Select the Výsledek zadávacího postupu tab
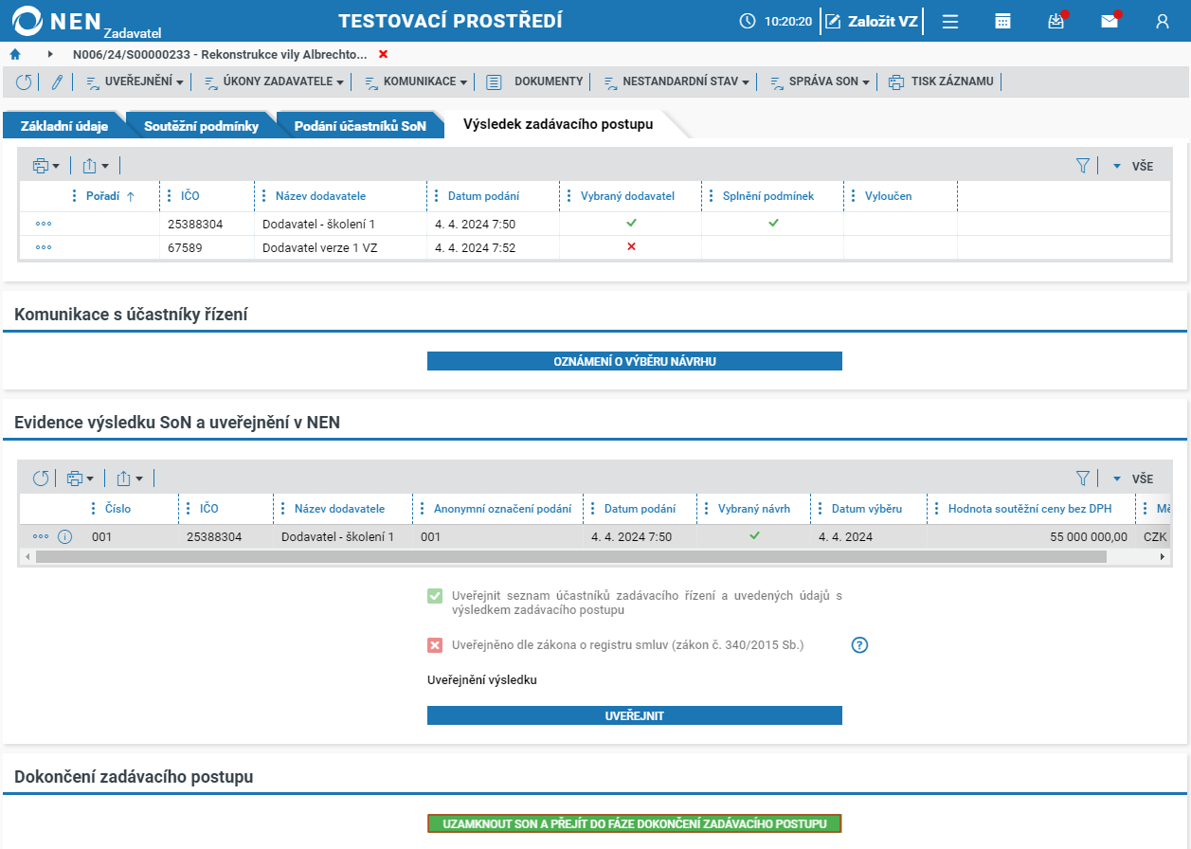 [558, 124]
